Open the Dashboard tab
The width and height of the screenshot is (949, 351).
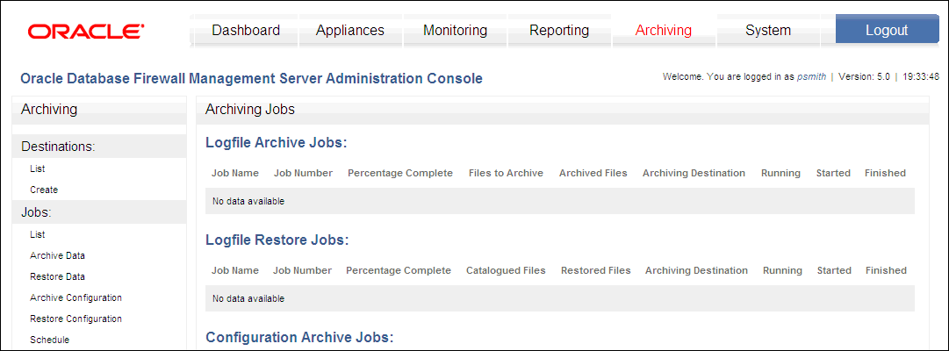tap(246, 30)
